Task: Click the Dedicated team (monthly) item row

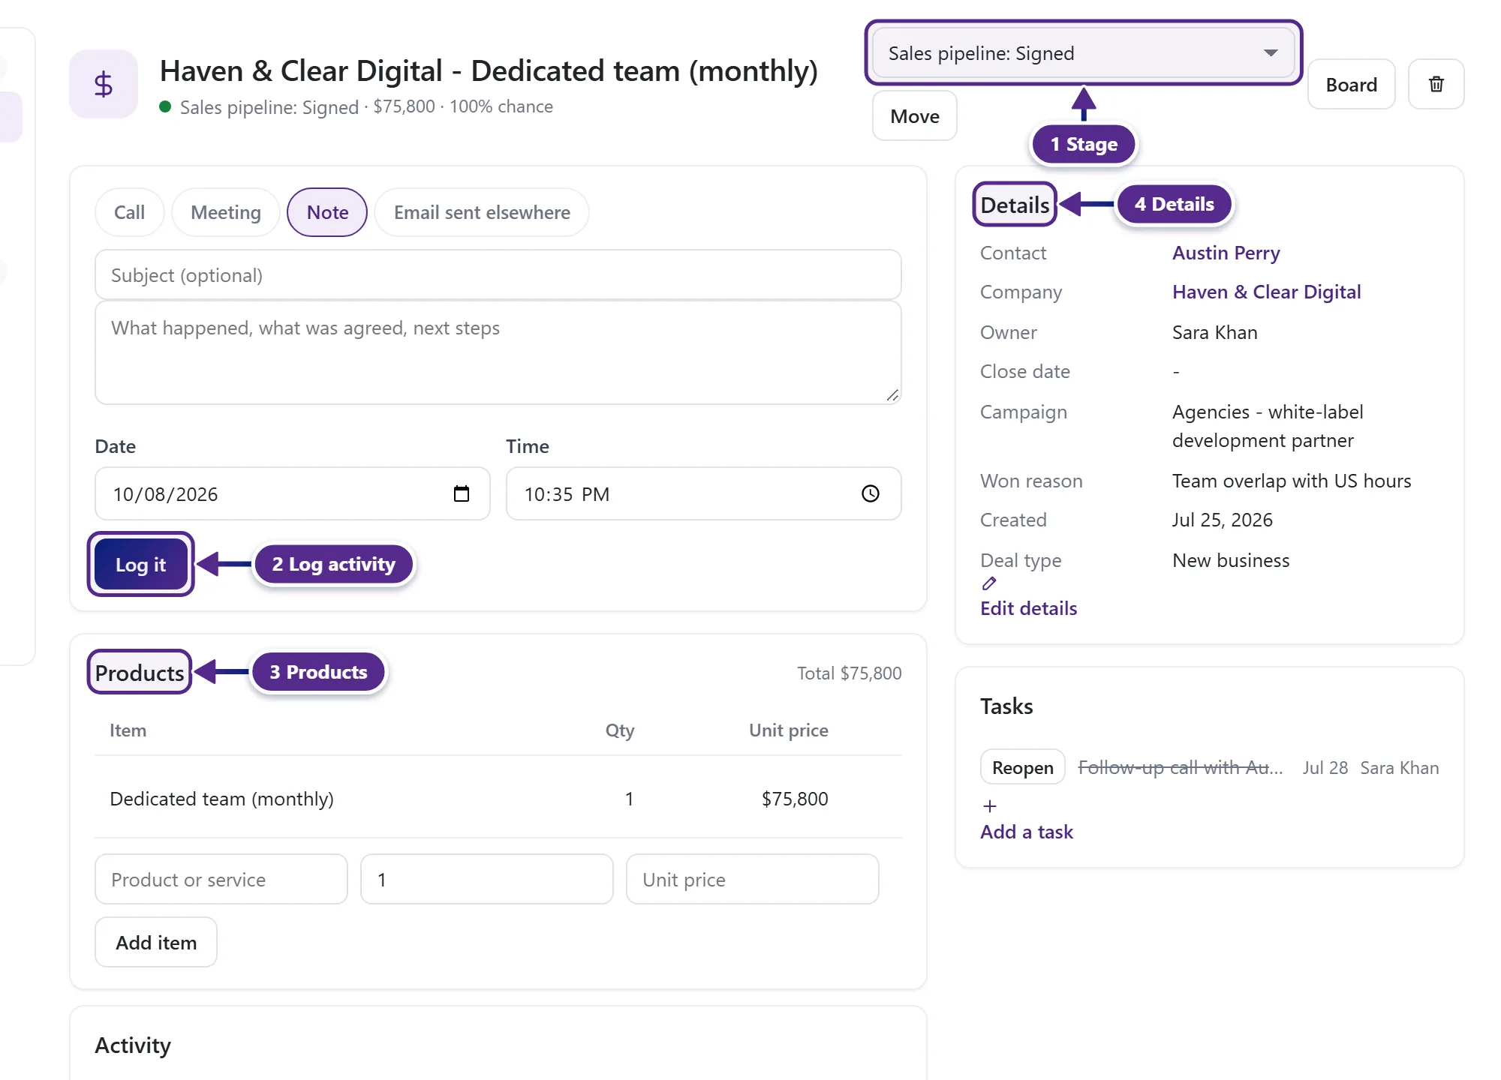Action: 498,798
